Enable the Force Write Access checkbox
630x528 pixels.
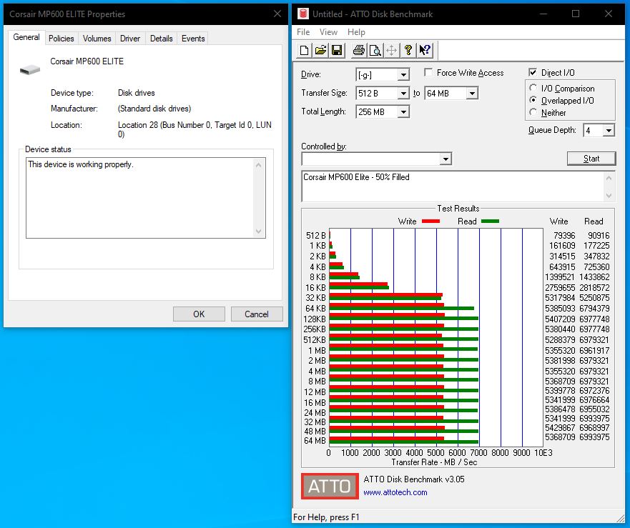click(x=428, y=73)
